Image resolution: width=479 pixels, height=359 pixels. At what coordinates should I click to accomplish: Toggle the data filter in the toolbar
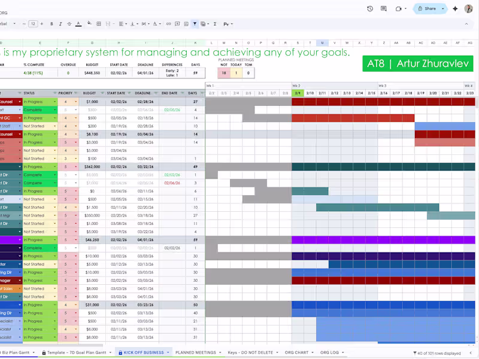196,24
